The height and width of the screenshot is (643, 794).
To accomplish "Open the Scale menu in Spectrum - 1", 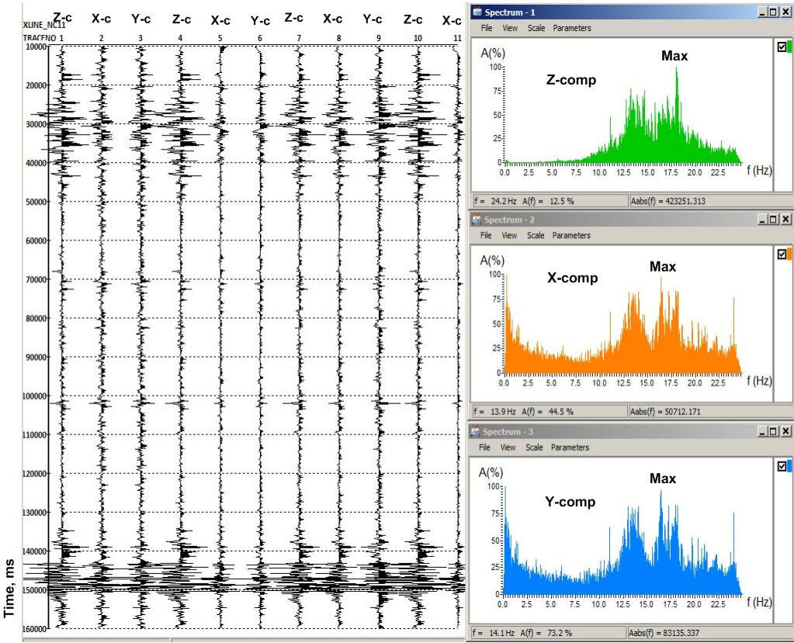I will (535, 28).
